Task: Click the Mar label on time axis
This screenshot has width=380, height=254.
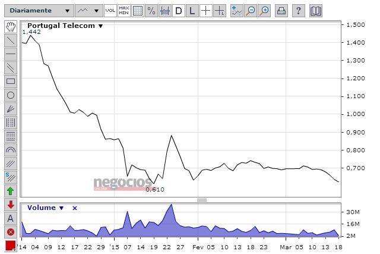Action: tap(286, 247)
